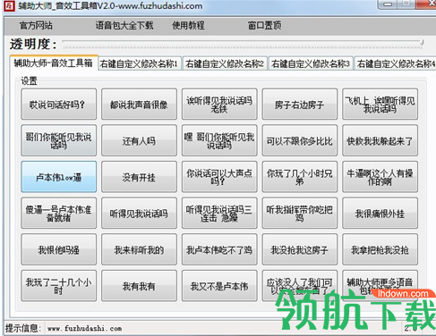Screen dimensions: 436x336
Task: Click the 我有我有 button
Action: tap(139, 286)
